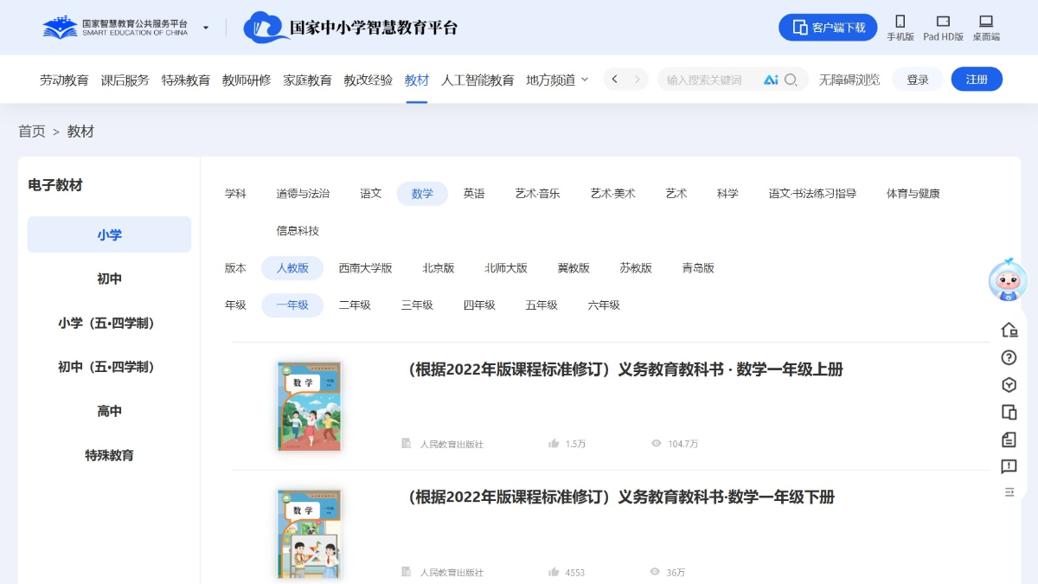Select the 语文 subject filter

pyautogui.click(x=371, y=194)
